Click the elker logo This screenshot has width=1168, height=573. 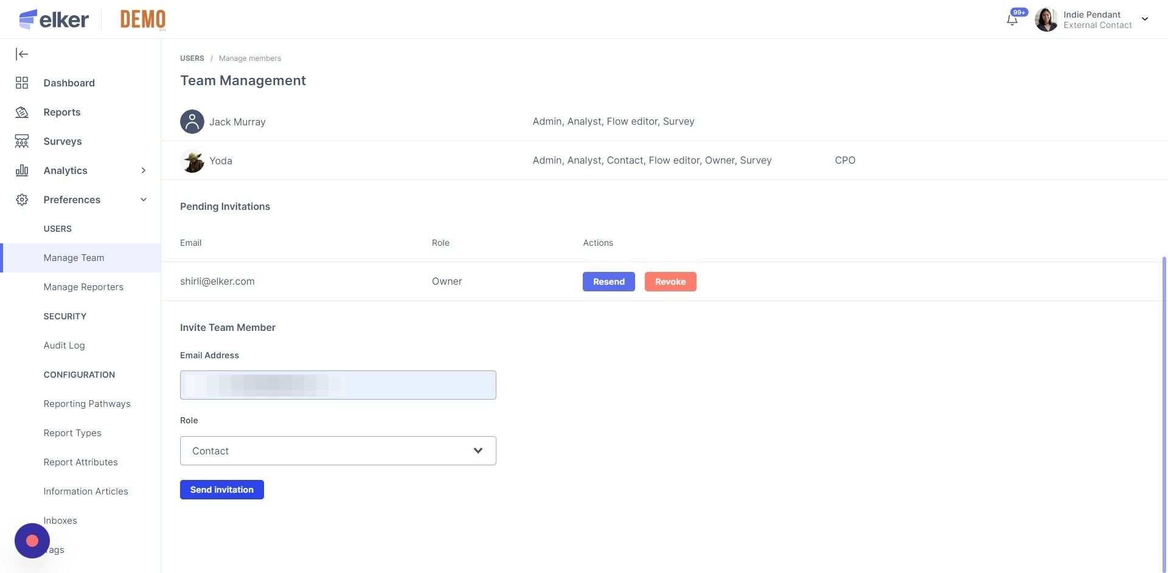click(x=54, y=19)
